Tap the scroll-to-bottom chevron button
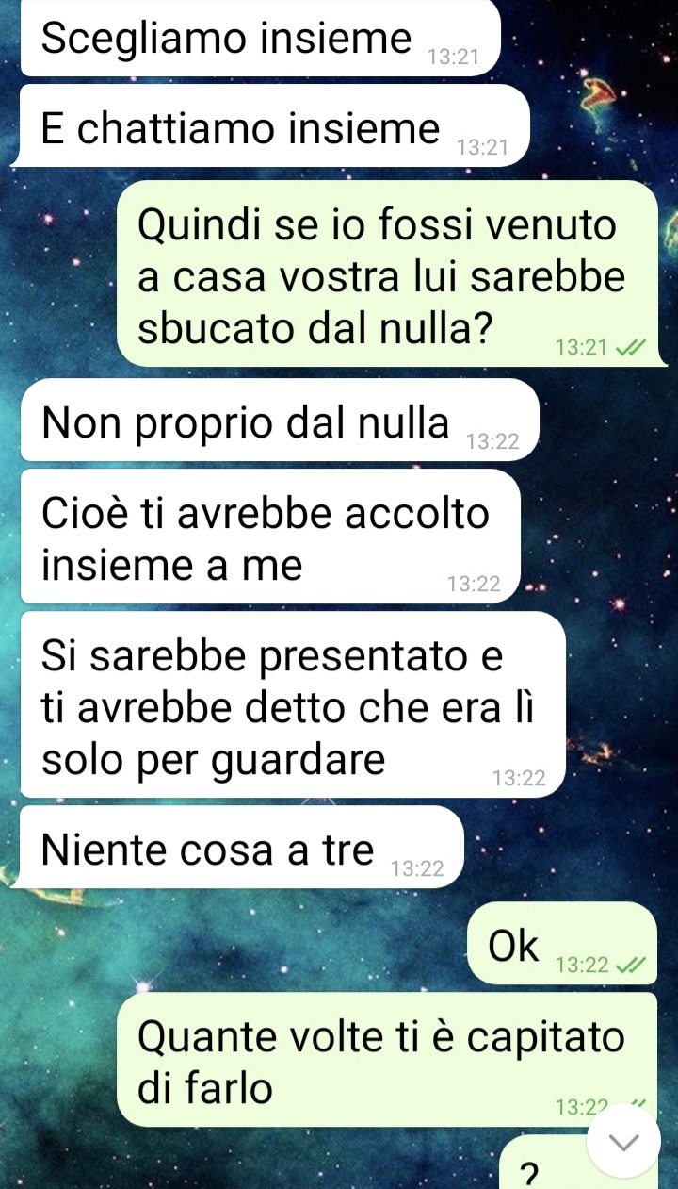This screenshot has height=1189, width=678. tap(622, 1140)
